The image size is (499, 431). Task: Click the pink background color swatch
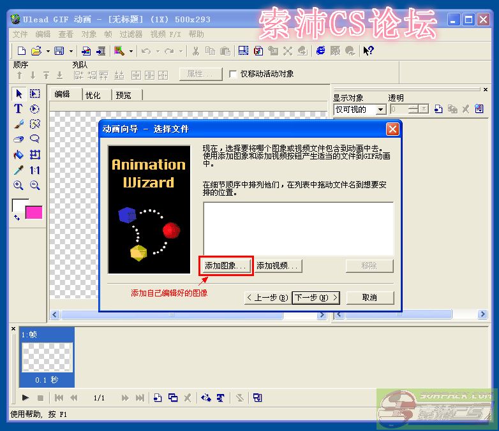coord(34,212)
